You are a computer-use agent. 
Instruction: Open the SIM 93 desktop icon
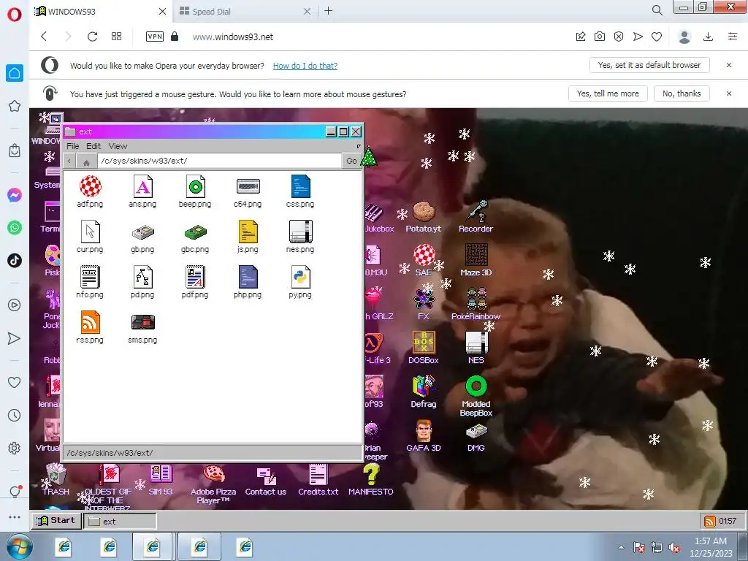[x=160, y=475]
